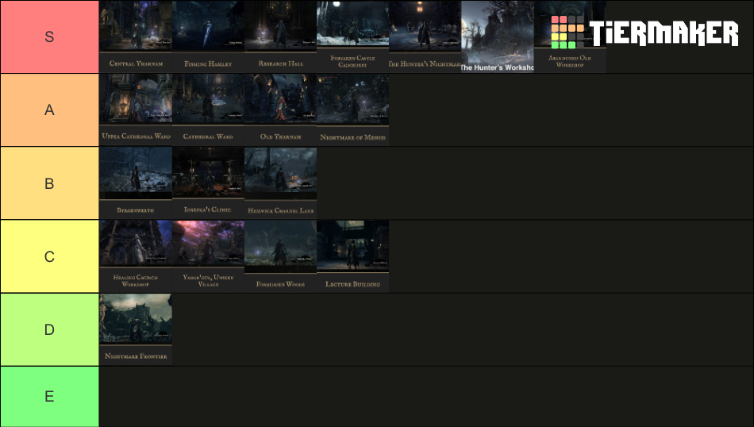
Task: Click the Cathedral Ward tile in A tier
Action: coord(208,110)
